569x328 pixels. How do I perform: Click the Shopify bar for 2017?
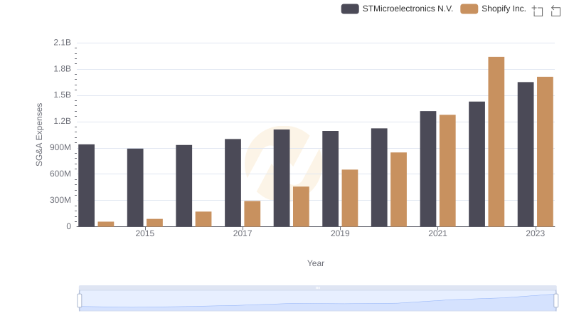click(252, 213)
